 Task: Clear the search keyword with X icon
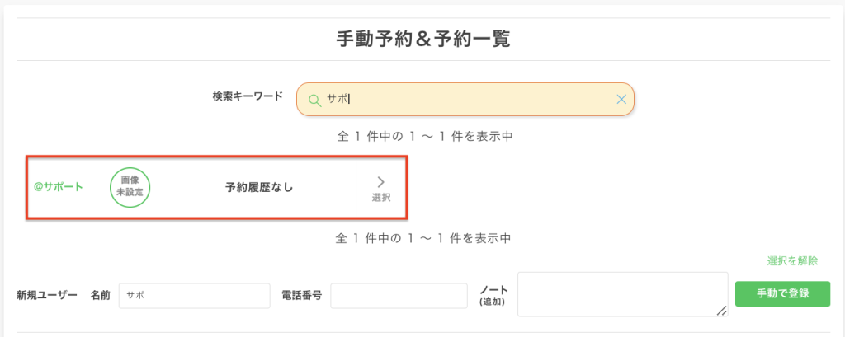pos(621,100)
